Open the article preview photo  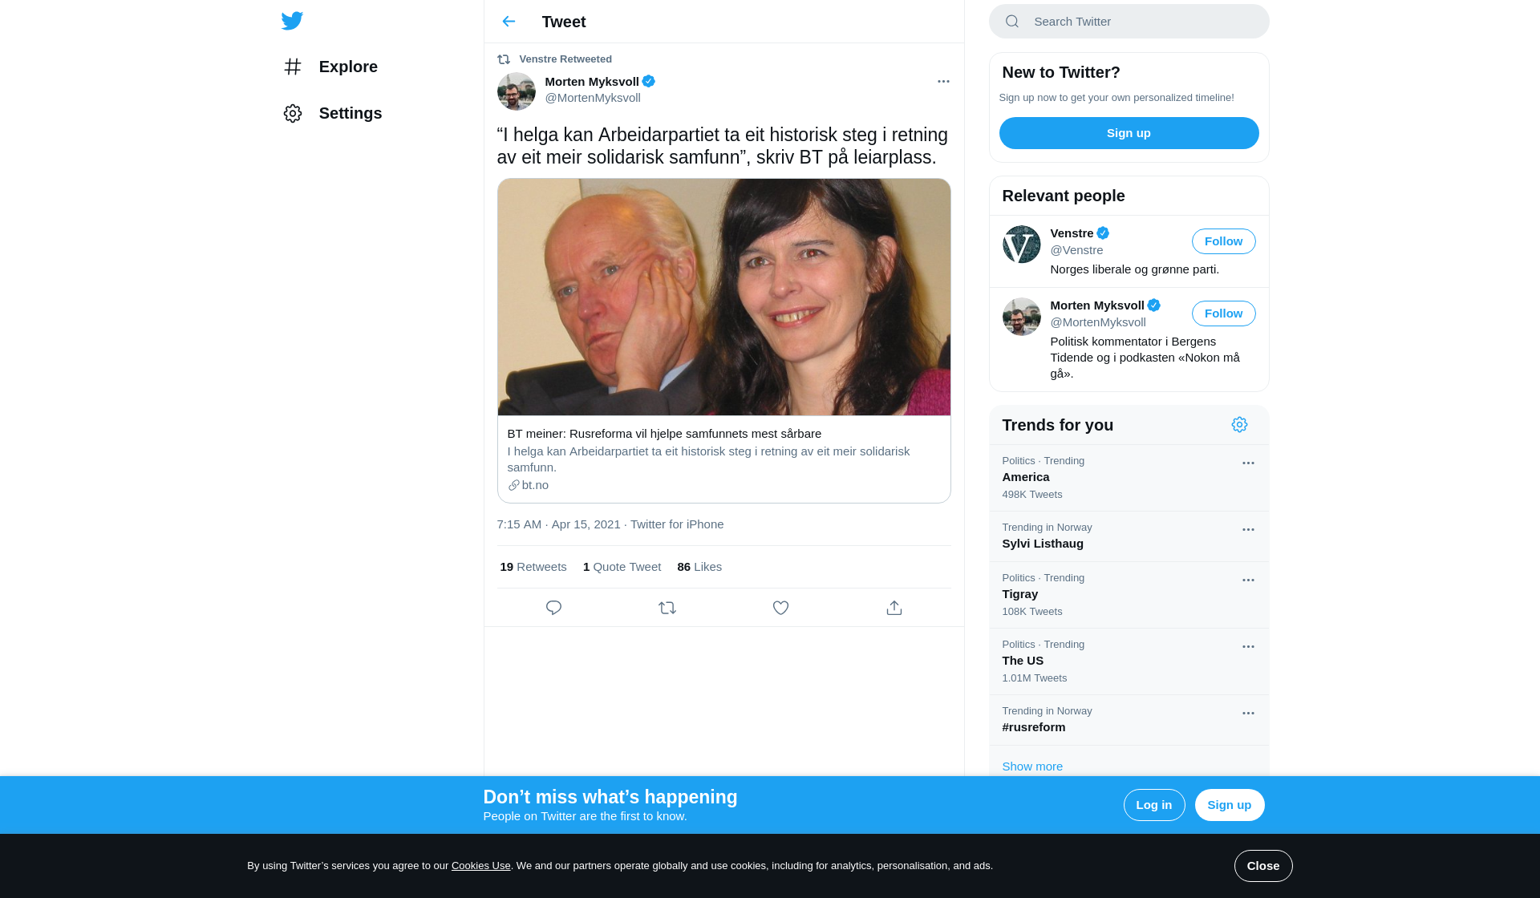724,297
